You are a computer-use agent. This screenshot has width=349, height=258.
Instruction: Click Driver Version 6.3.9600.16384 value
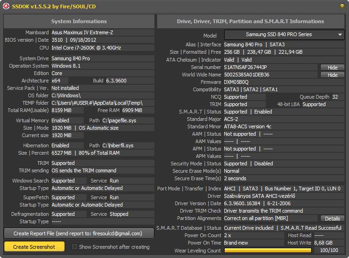(x=242, y=204)
